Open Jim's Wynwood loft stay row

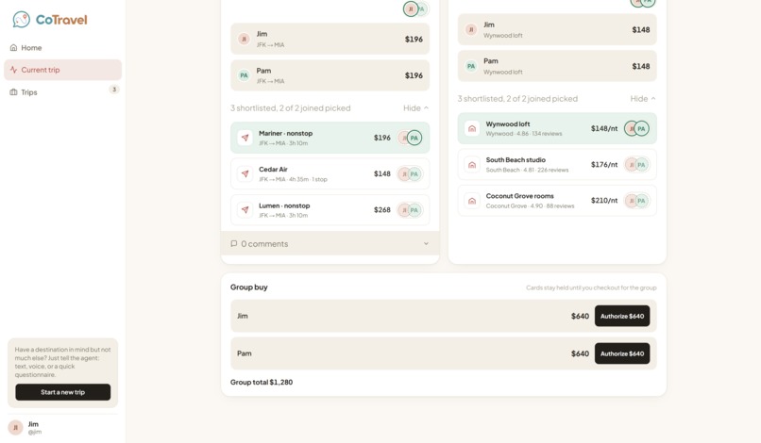pyautogui.click(x=557, y=29)
